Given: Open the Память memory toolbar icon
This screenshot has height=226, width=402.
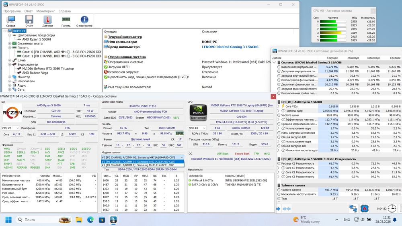Looking at the screenshot, I should click(66, 21).
